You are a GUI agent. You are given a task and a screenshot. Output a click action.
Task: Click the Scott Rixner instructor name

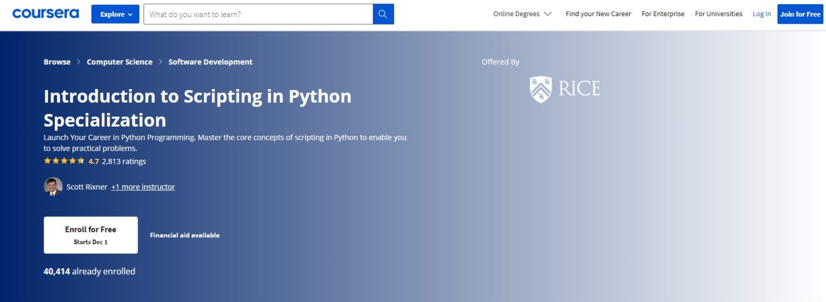87,187
